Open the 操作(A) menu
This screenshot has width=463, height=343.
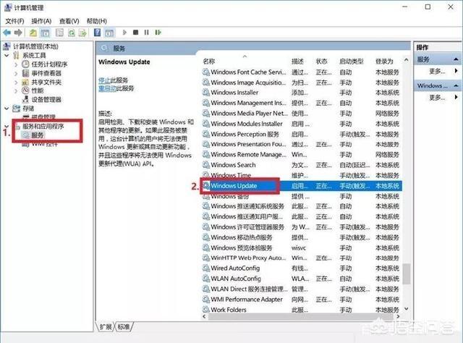click(x=41, y=21)
